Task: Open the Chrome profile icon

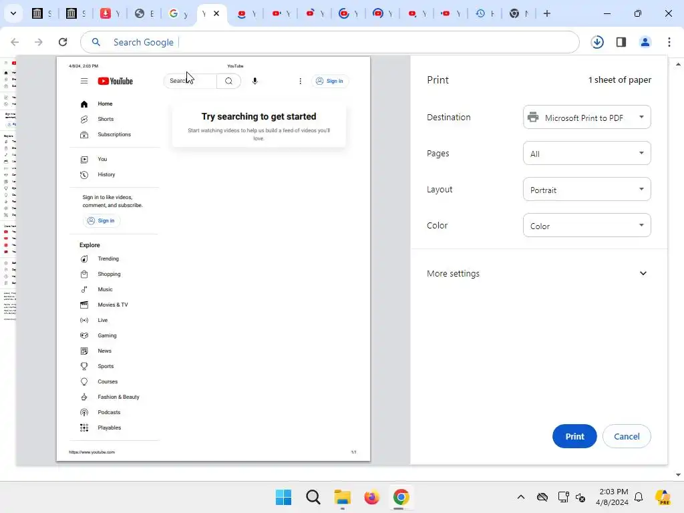Action: [x=645, y=42]
